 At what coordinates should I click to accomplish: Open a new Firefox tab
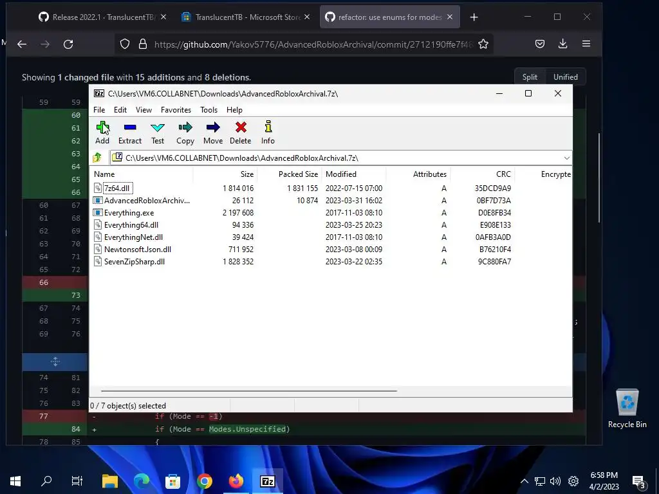click(x=474, y=17)
